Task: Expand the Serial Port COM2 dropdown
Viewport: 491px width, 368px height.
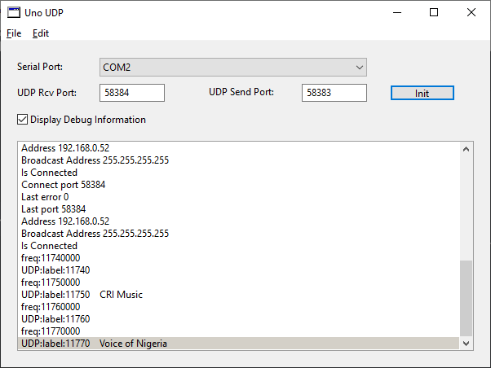Action: click(x=232, y=67)
